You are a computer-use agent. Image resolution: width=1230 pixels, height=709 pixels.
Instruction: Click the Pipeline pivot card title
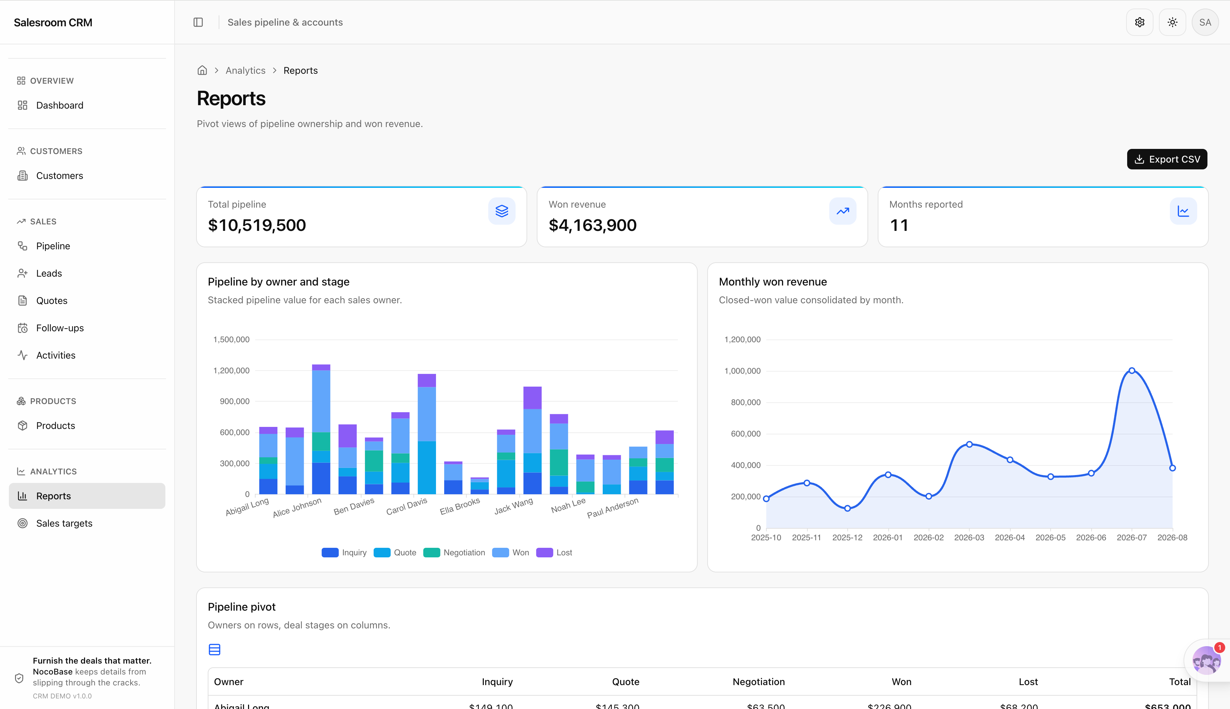pos(242,607)
